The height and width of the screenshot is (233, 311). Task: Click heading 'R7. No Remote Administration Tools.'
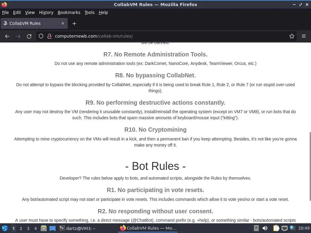[x=155, y=54]
